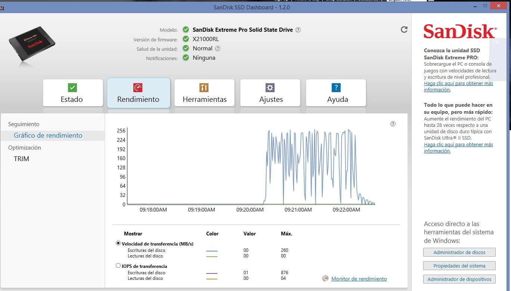Switch to the Rendimiento tab
Image resolution: width=511 pixels, height=291 pixels.
(139, 93)
